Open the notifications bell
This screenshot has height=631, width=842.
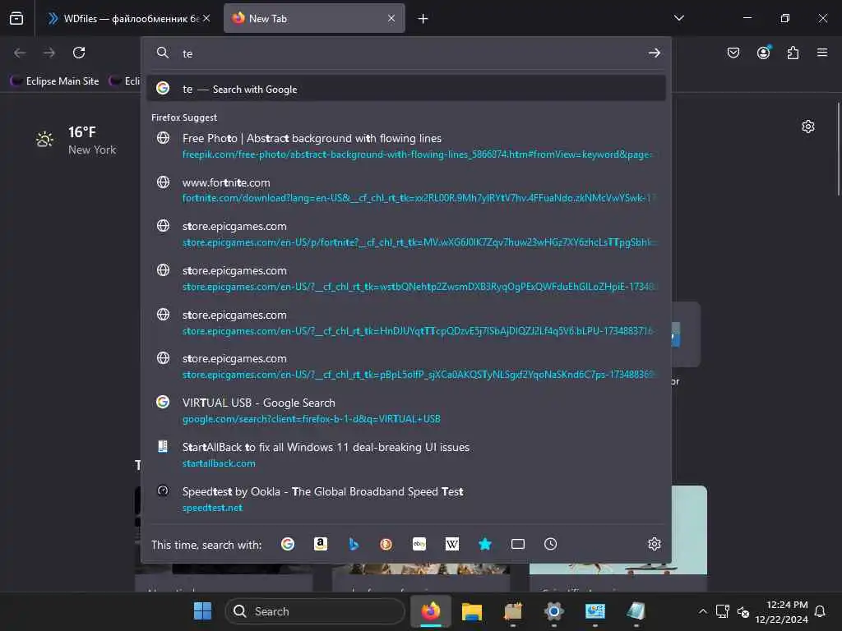tap(820, 611)
